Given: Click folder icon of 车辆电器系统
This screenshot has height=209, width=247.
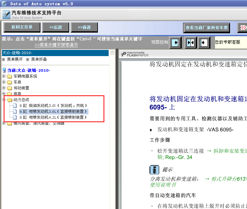Looking at the screenshot, I should click(9, 76).
